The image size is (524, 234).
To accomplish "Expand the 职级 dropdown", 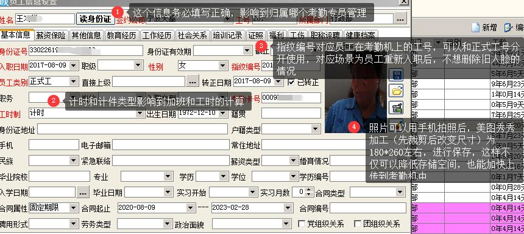I will pos(138,65).
